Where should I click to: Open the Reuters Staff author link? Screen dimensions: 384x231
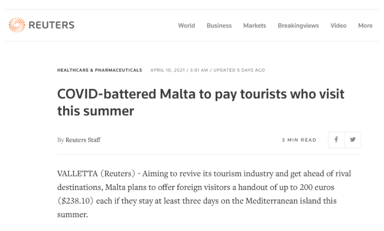click(83, 140)
